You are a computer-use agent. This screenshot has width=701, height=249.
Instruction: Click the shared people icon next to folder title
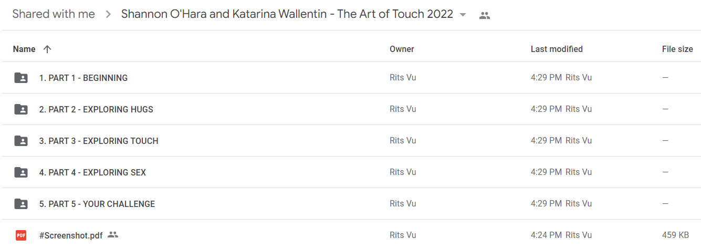485,15
